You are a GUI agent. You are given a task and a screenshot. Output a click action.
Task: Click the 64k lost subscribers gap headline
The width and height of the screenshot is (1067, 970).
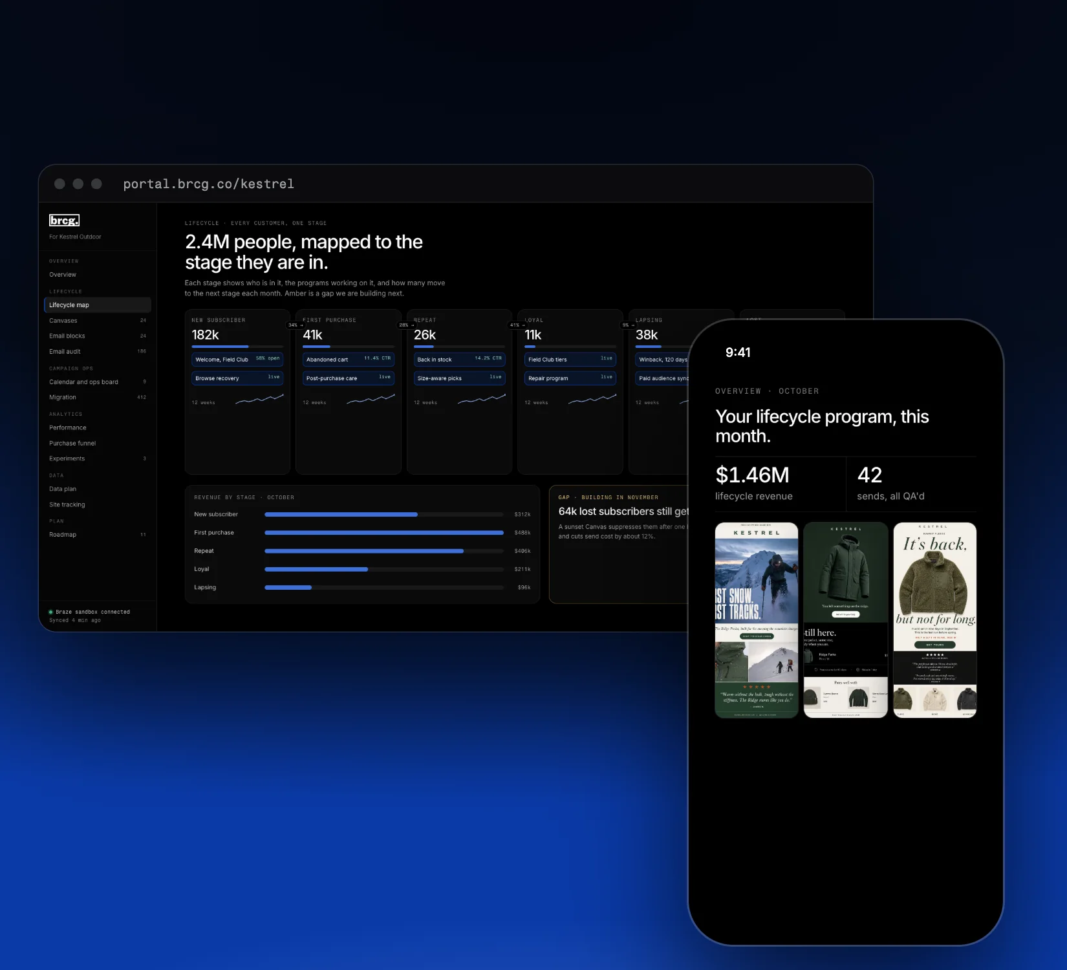click(623, 512)
